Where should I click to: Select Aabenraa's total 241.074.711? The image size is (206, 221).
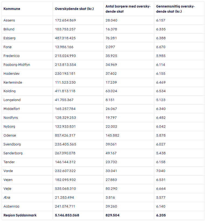(x=65, y=206)
